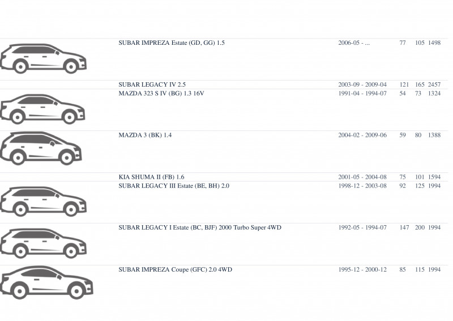
Task: Select MAZDA 3 (BK) 1.4 model
Action: click(x=145, y=135)
